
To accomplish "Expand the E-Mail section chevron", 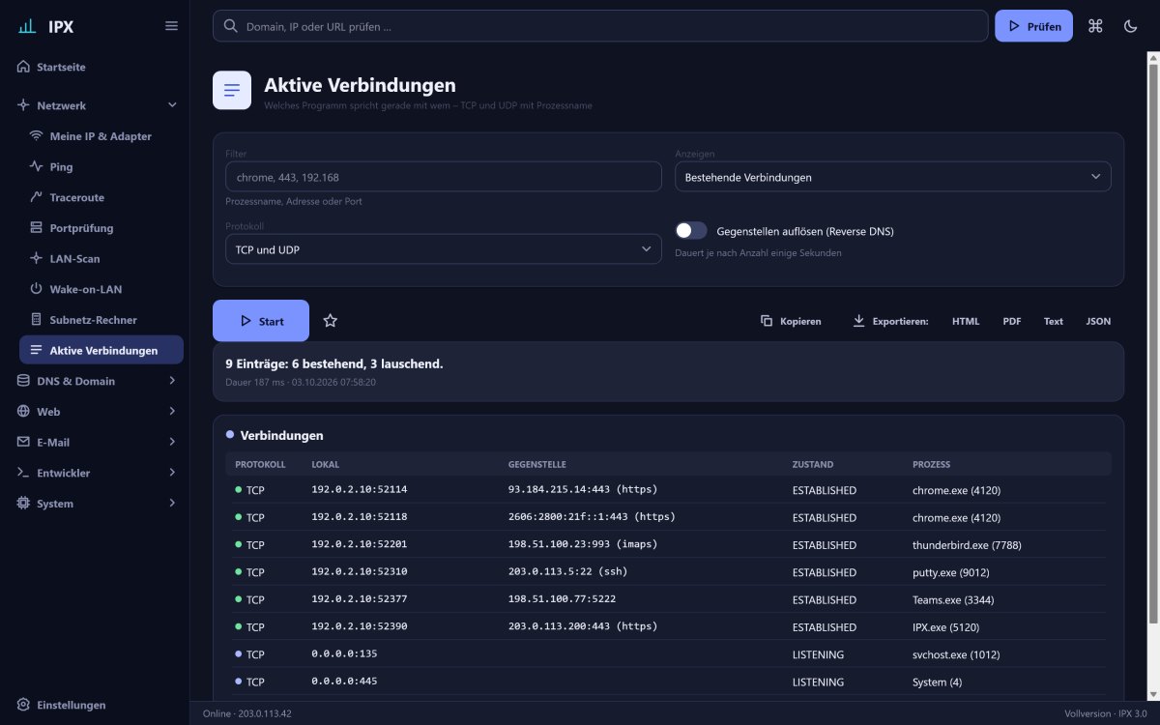I will pos(172,442).
